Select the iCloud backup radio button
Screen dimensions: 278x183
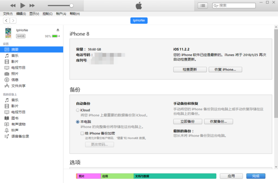point(78,110)
